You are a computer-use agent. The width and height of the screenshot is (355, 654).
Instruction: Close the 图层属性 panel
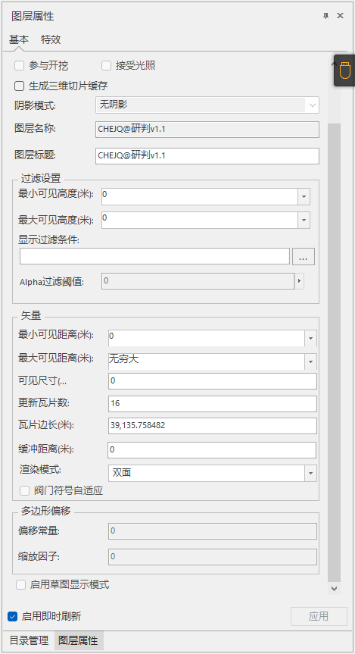click(340, 16)
